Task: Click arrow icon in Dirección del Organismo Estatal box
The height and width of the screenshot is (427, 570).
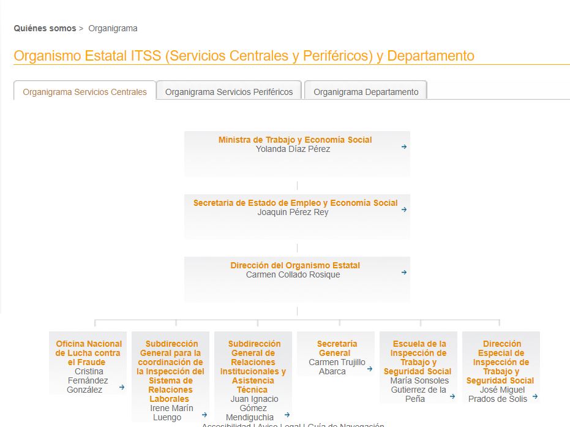Action: pos(404,273)
